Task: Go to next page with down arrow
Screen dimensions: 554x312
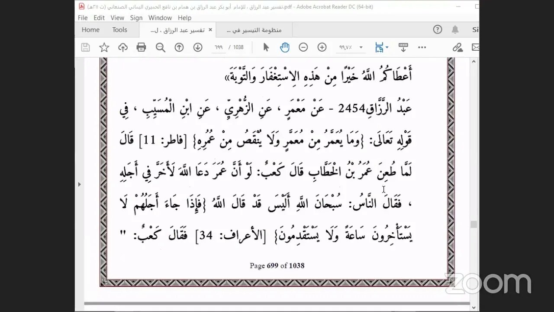Action: 198,48
